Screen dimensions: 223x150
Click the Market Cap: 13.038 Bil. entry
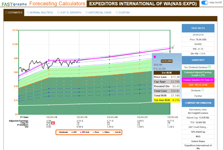point(198,118)
